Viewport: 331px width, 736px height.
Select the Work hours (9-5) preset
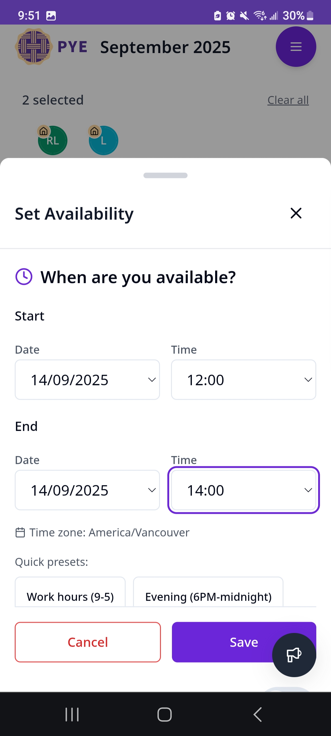(70, 596)
